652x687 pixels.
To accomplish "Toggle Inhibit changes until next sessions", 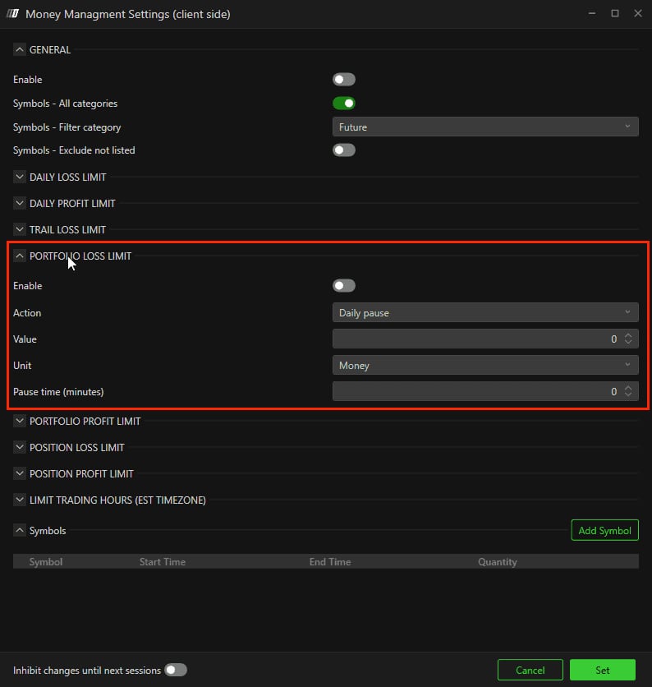I will (x=176, y=670).
